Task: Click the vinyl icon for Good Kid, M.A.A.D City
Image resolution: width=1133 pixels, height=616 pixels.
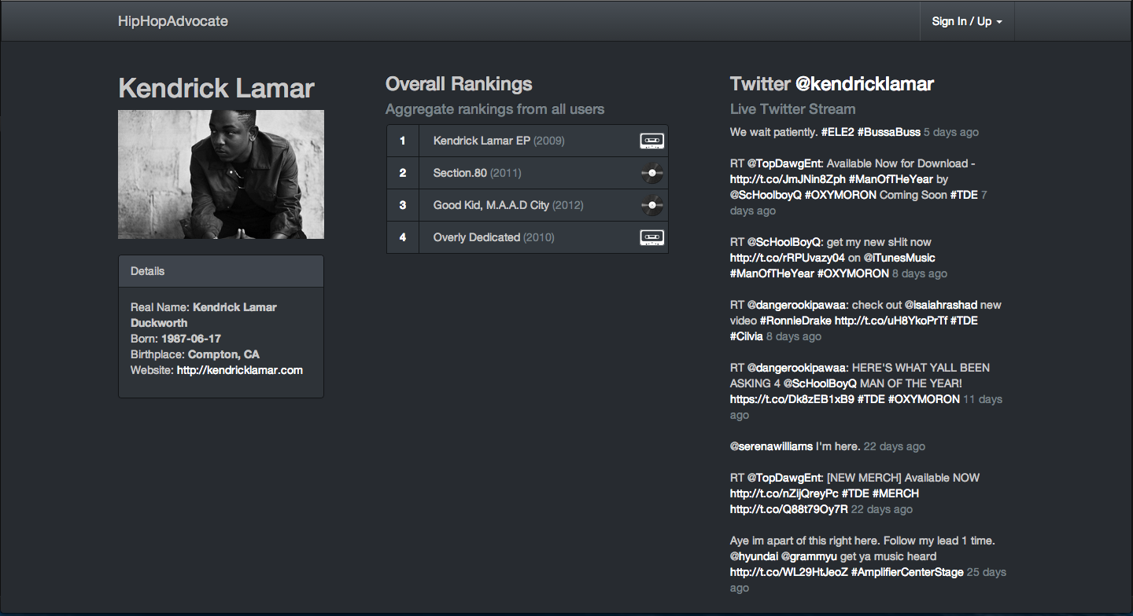Action: tap(651, 206)
